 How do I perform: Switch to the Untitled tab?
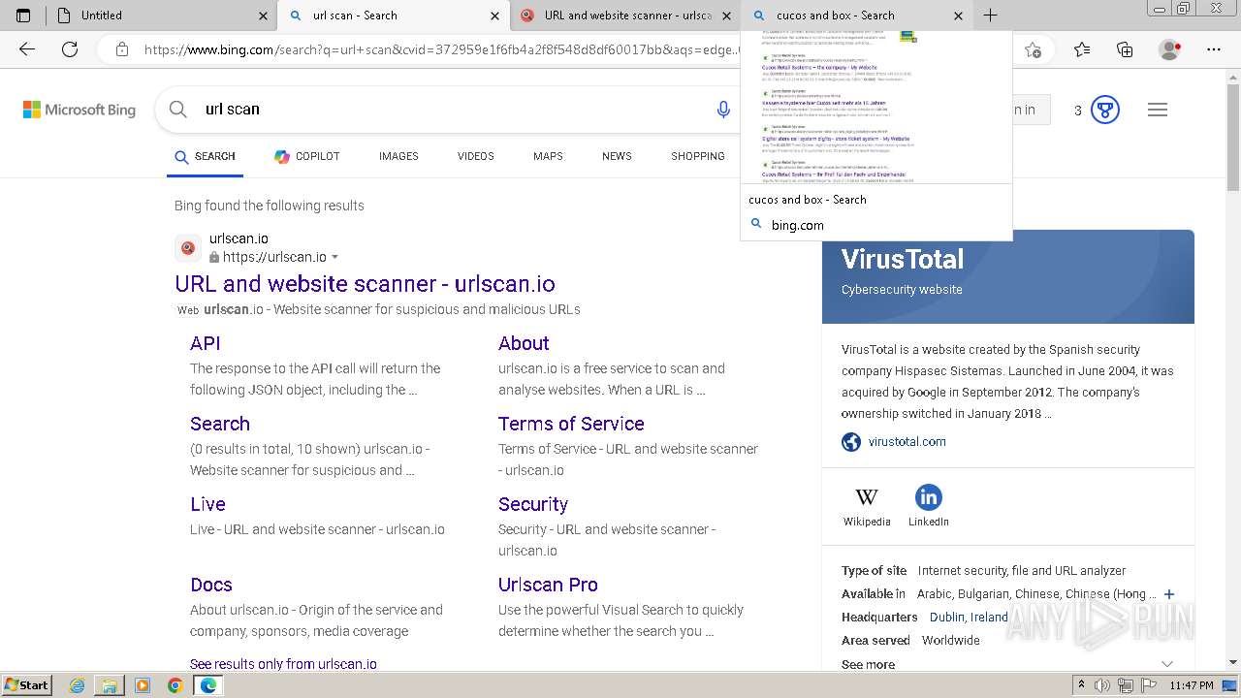(x=161, y=16)
